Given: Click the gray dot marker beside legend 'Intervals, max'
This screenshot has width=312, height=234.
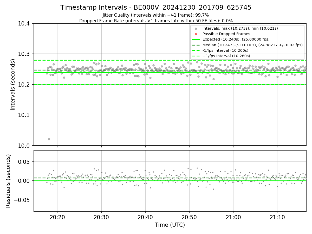Looking at the screenshot, I should tap(196, 29).
